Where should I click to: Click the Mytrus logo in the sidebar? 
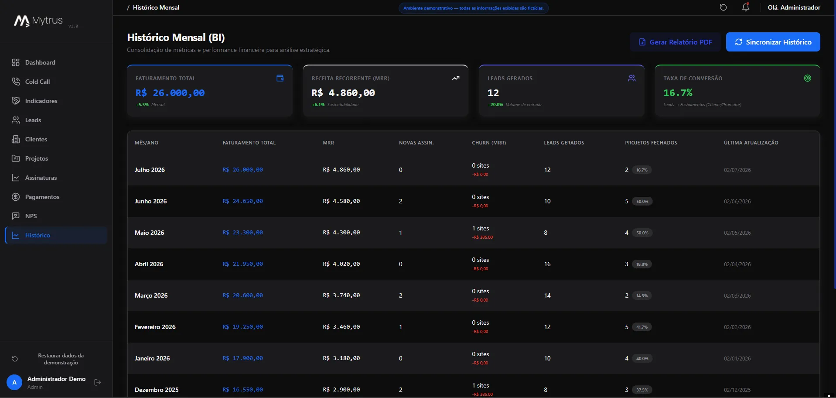coord(38,21)
